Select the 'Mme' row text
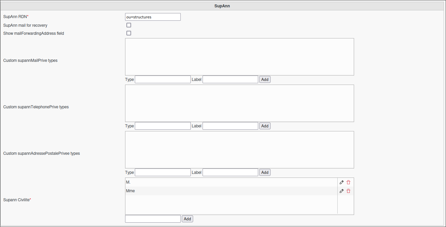Image resolution: width=446 pixels, height=227 pixels. pos(130,191)
